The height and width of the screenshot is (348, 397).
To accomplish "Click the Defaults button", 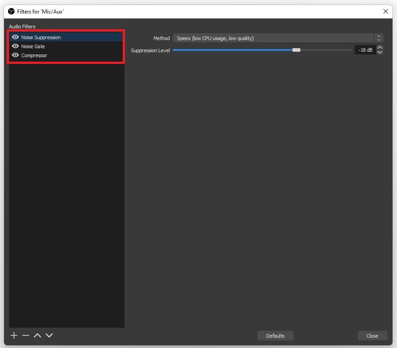I will [x=275, y=335].
